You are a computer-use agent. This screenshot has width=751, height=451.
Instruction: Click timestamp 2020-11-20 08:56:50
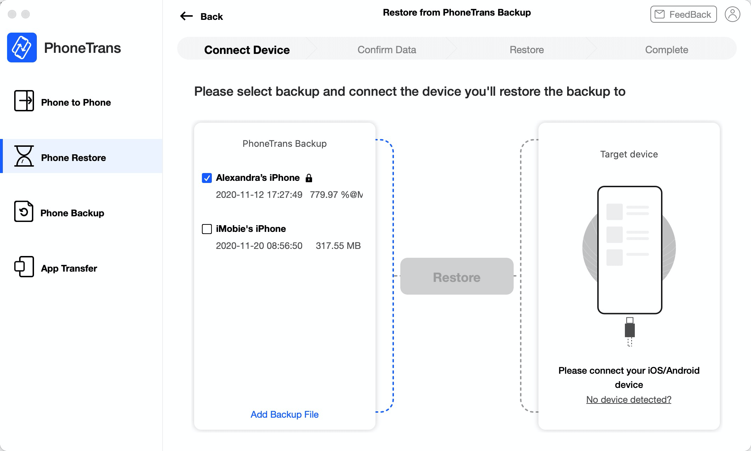[259, 246]
